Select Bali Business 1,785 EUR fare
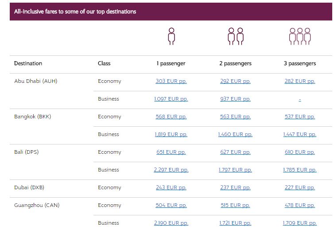The width and height of the screenshot is (334, 230). pyautogui.click(x=300, y=170)
